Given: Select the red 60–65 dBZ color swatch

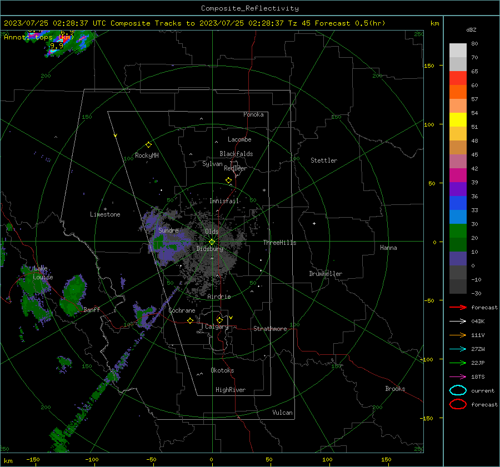Looking at the screenshot, I should [458, 78].
